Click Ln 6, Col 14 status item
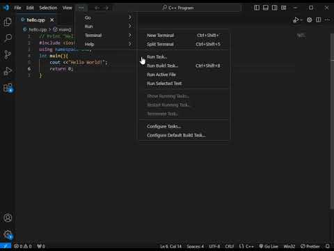This screenshot has width=334, height=251. tap(171, 246)
